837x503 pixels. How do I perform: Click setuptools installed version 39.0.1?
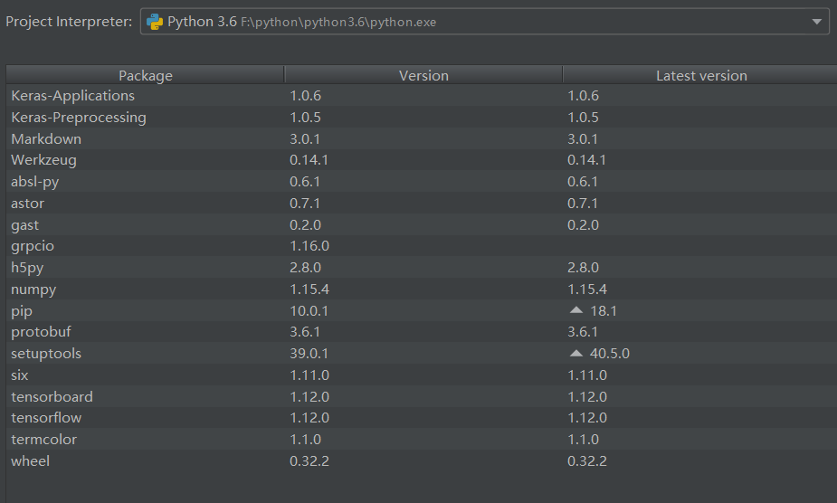309,354
